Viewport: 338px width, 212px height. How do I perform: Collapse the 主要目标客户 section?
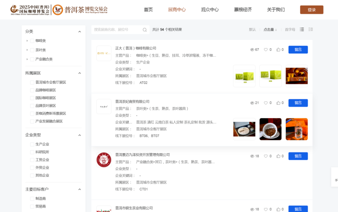[80, 189]
